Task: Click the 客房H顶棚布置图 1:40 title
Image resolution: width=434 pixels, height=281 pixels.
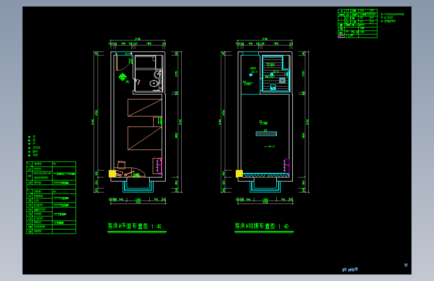Action: tap(262, 226)
